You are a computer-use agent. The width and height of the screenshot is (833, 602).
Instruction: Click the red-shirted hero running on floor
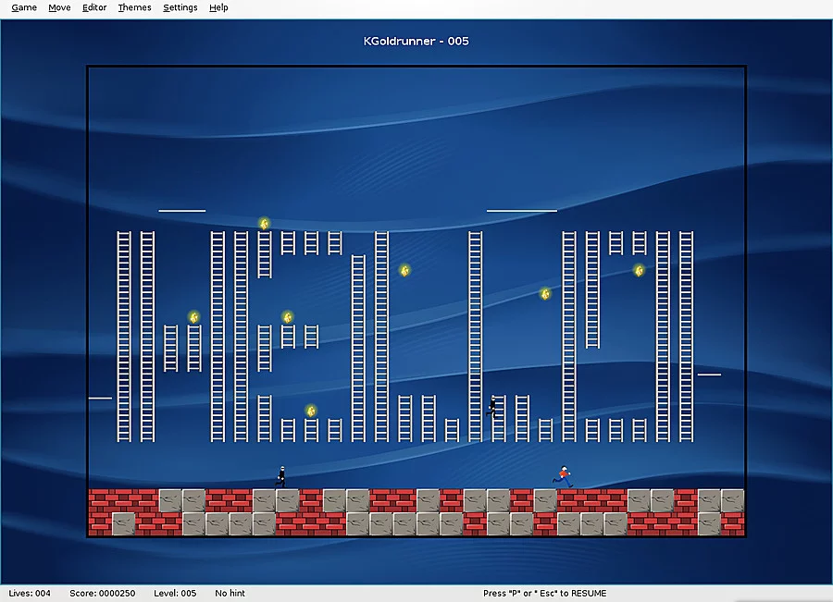coord(564,477)
